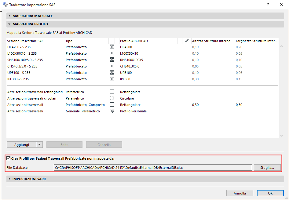
Task: Click the I-beam profile icon for HEA200
Action: pos(112,47)
